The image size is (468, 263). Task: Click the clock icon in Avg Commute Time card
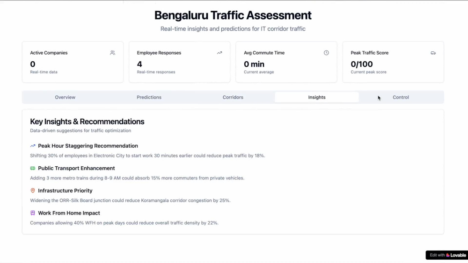326,53
